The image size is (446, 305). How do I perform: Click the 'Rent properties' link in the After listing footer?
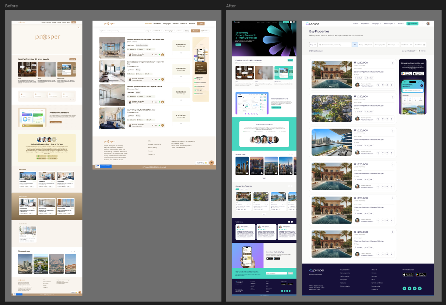pos(345,273)
